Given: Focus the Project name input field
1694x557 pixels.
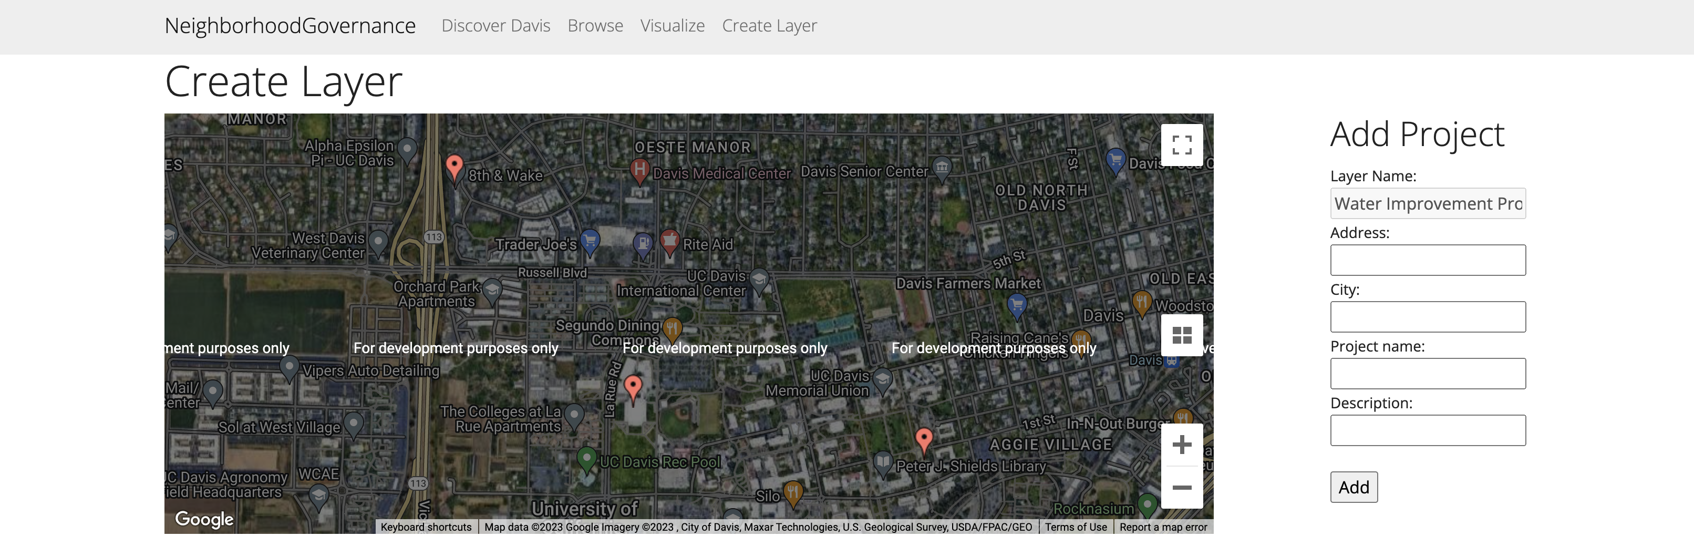Looking at the screenshot, I should point(1428,373).
